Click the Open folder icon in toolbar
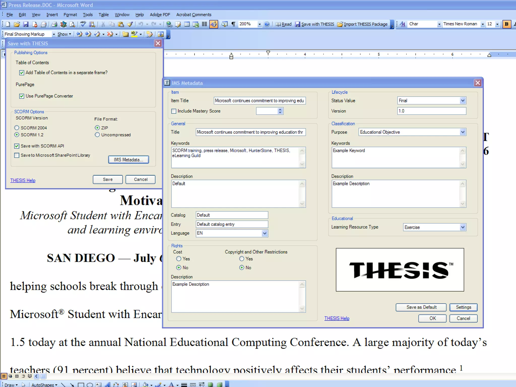 click(x=17, y=24)
